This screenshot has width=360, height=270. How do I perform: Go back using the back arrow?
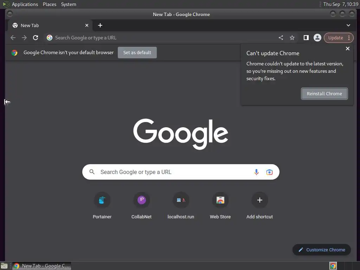13,38
